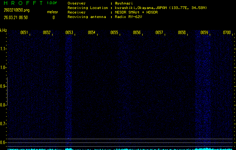Pick the 0658 time marker

[x=182, y=33]
